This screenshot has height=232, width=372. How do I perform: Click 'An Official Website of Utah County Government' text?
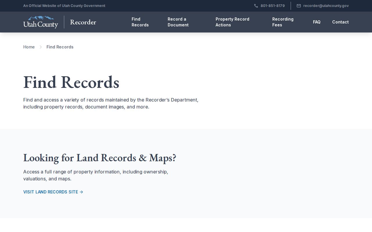[64, 6]
